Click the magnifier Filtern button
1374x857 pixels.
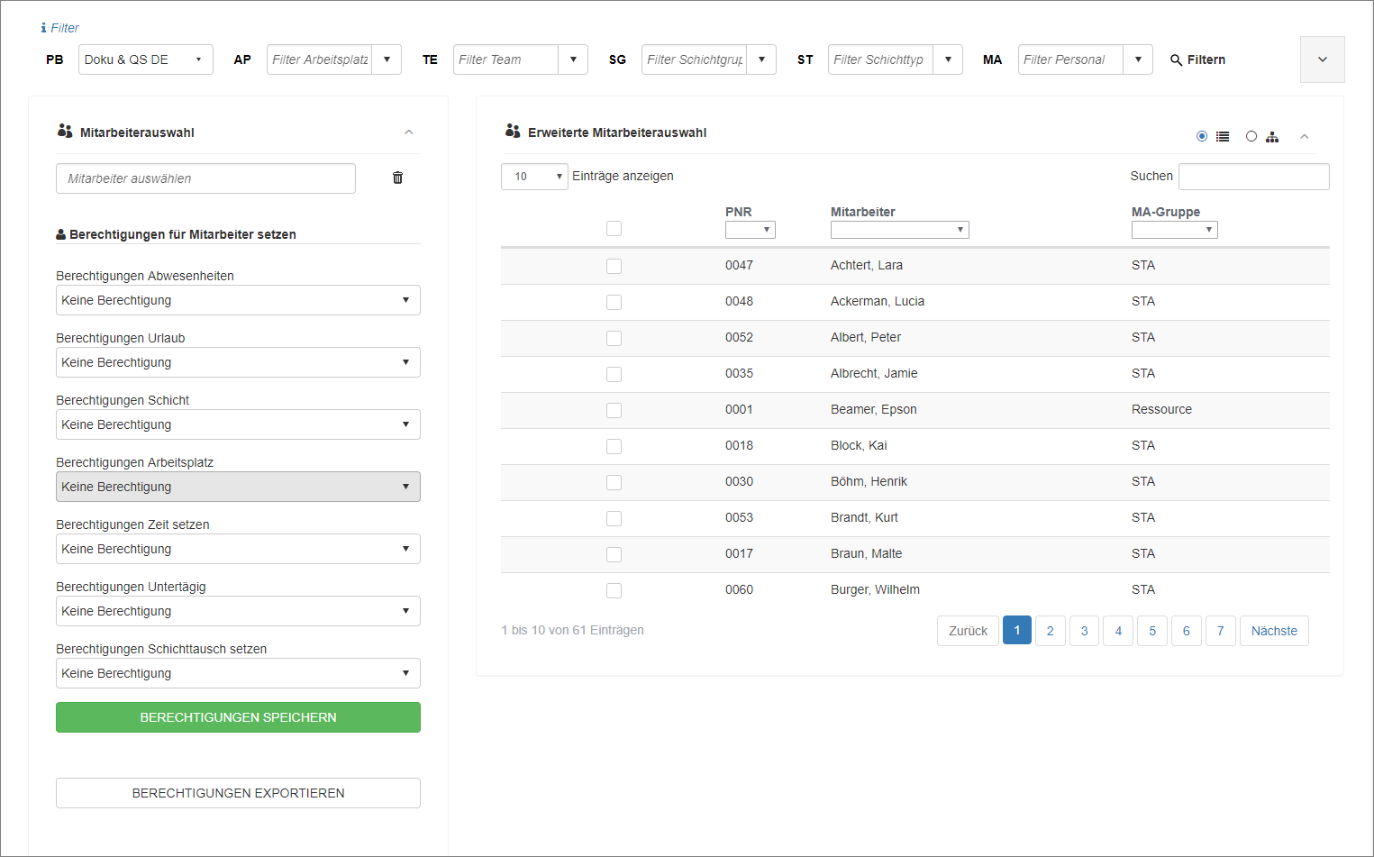(1197, 59)
